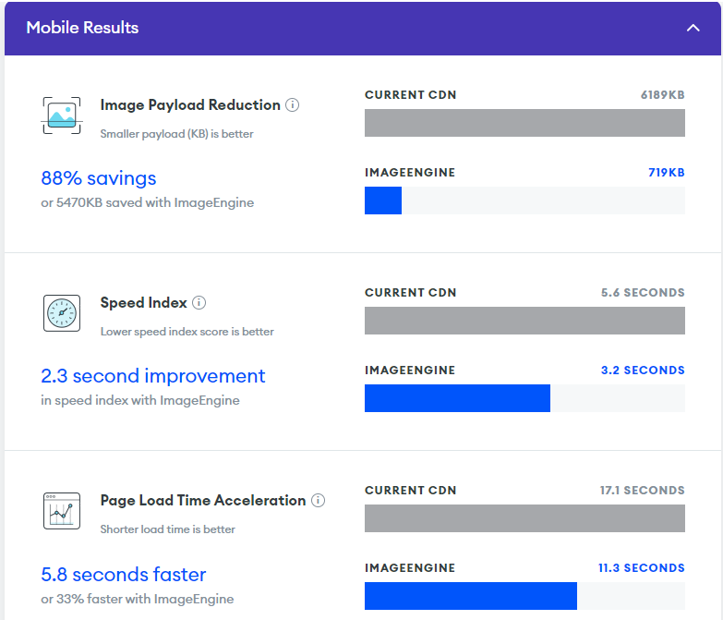Click the Page Load Time Acceleration heading
This screenshot has height=620, width=723.
[203, 501]
